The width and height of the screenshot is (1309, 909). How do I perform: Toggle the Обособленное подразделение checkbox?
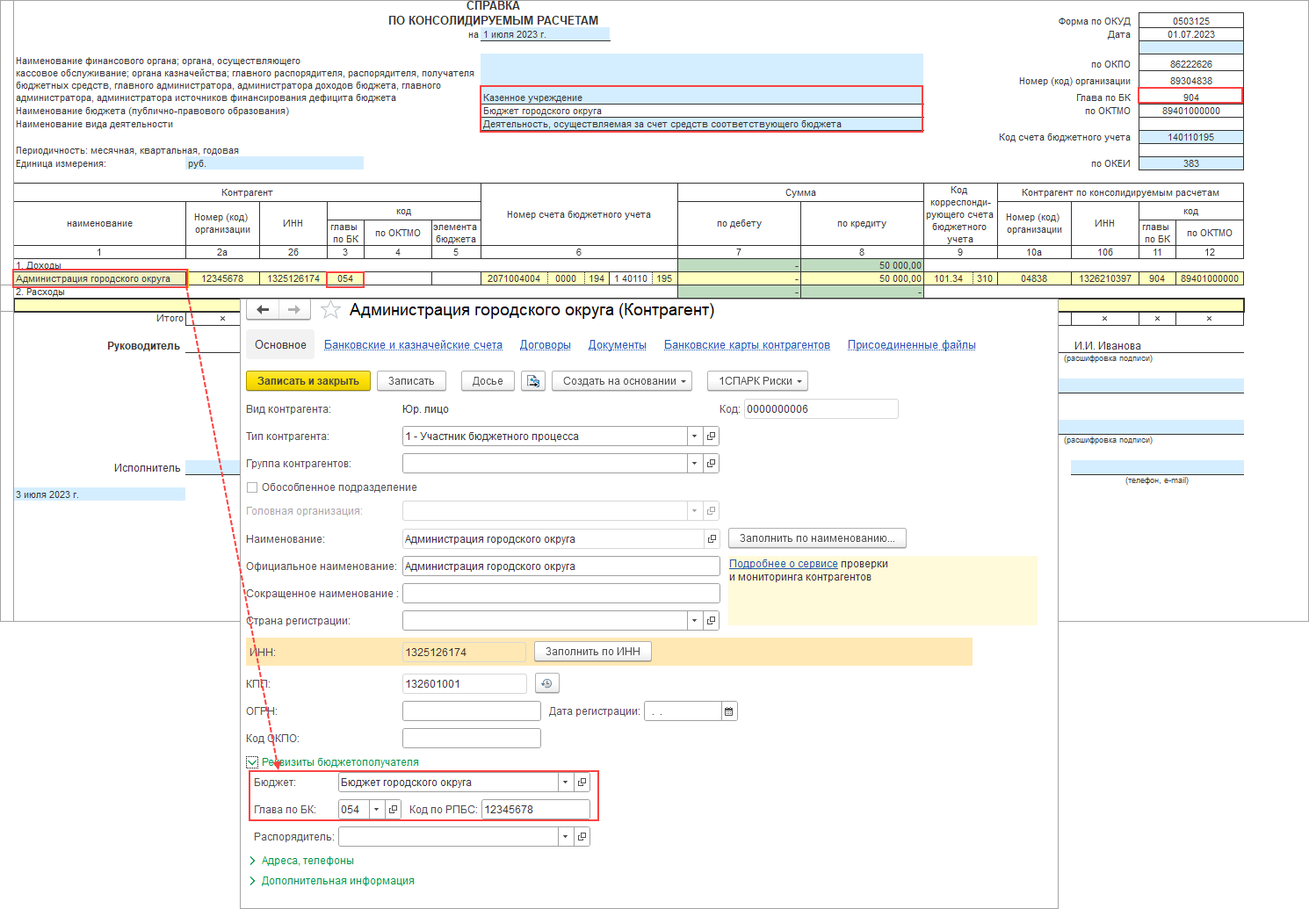252,487
